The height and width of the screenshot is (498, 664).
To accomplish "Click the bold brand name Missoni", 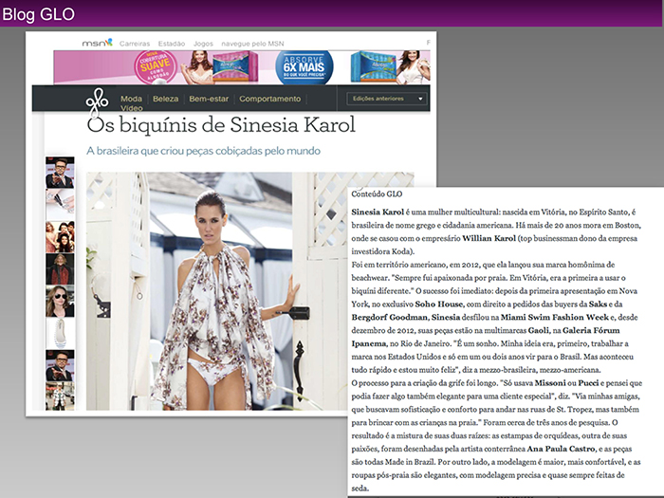I will [x=550, y=383].
